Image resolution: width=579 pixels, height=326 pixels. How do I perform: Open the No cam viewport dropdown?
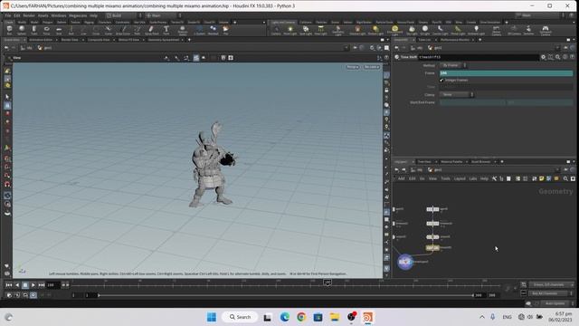click(372, 67)
